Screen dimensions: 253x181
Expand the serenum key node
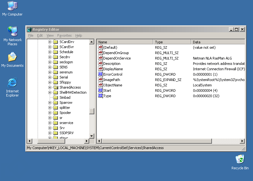(50, 72)
